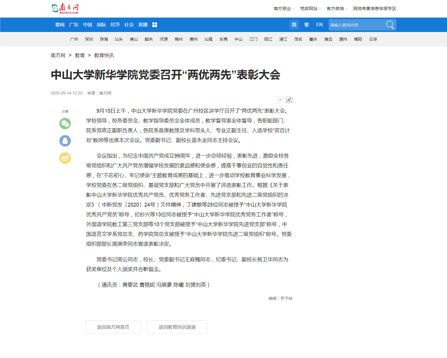This screenshot has width=447, height=358.
Task: Select 深圳 in the city bar
Action: 89,39
